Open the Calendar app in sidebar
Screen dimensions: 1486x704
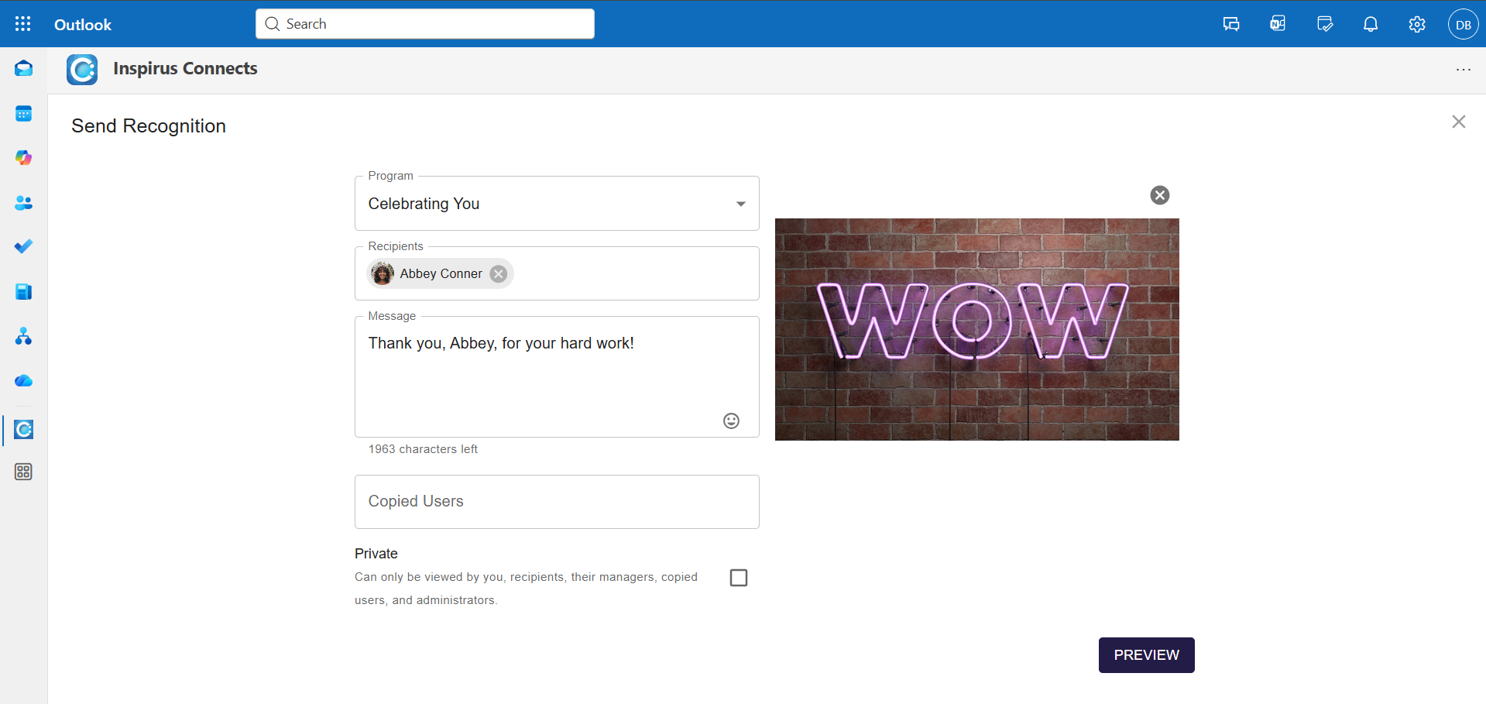[23, 114]
